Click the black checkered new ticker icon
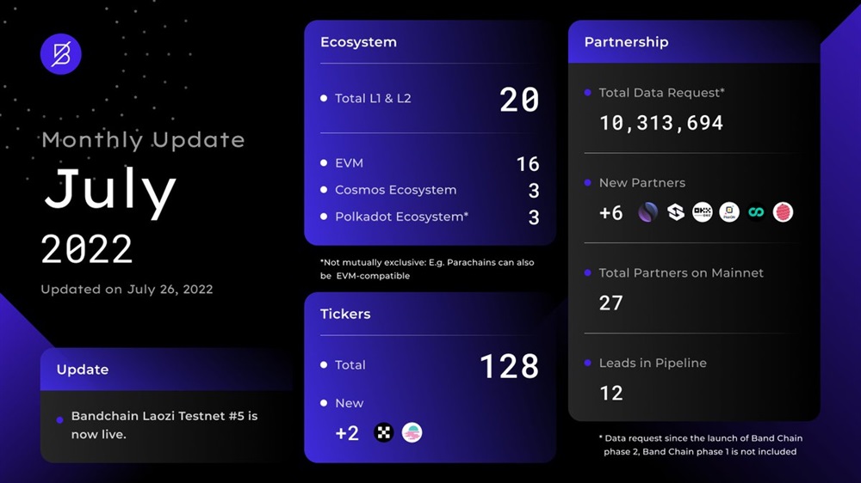Image resolution: width=861 pixels, height=483 pixels. [384, 432]
